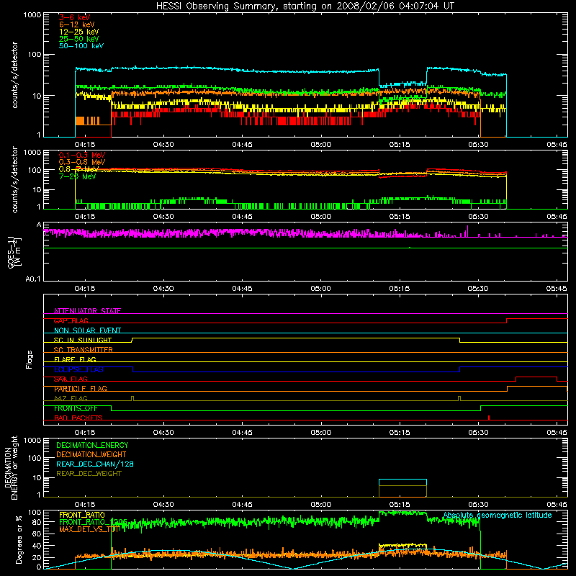Select the BAD_PACKETS flag label
Image resolution: width=576 pixels, height=576 pixels.
(78, 418)
